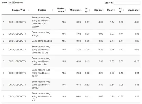Click into the Search input field

point(127,3)
